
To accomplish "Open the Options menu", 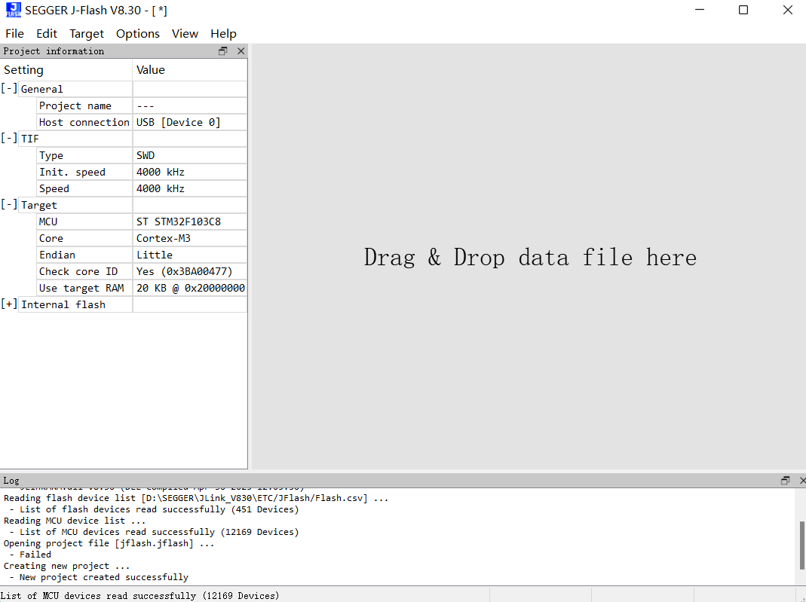I will pos(138,33).
